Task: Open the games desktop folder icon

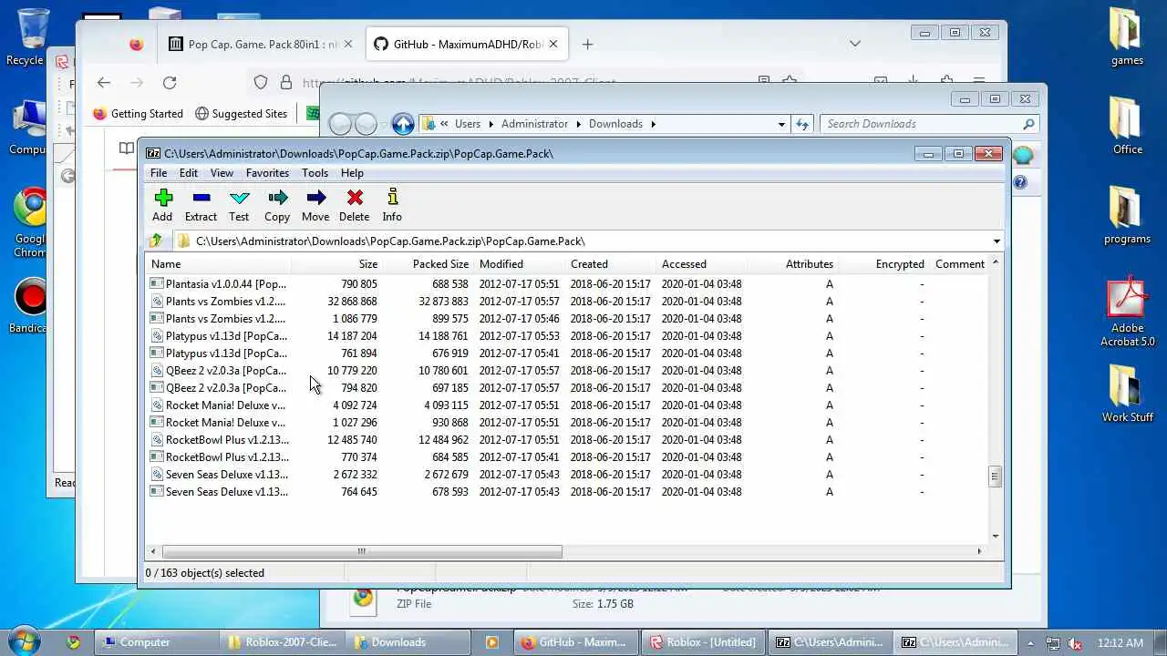Action: tap(1127, 37)
